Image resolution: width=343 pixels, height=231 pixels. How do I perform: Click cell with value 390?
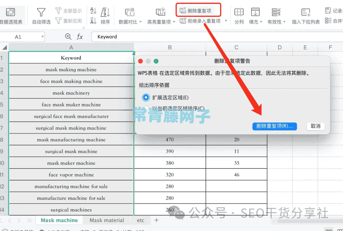pyautogui.click(x=170, y=151)
